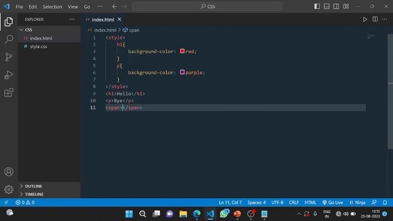Open File Explorer from taskbar
This screenshot has width=393, height=221.
183,214
